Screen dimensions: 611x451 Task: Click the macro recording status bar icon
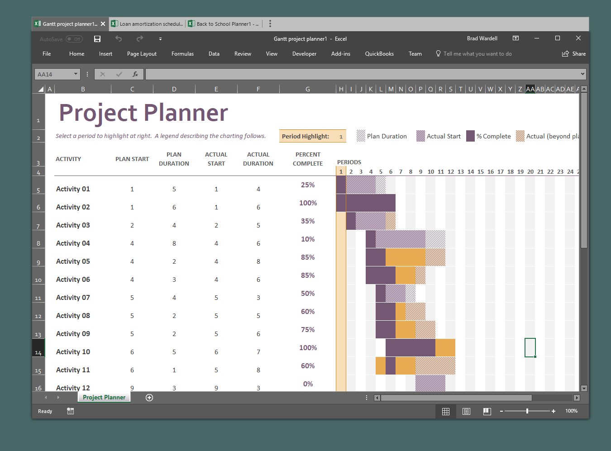tap(70, 411)
